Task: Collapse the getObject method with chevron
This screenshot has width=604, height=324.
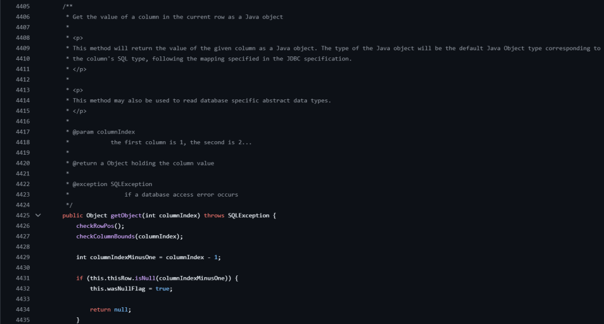Action: [38, 215]
